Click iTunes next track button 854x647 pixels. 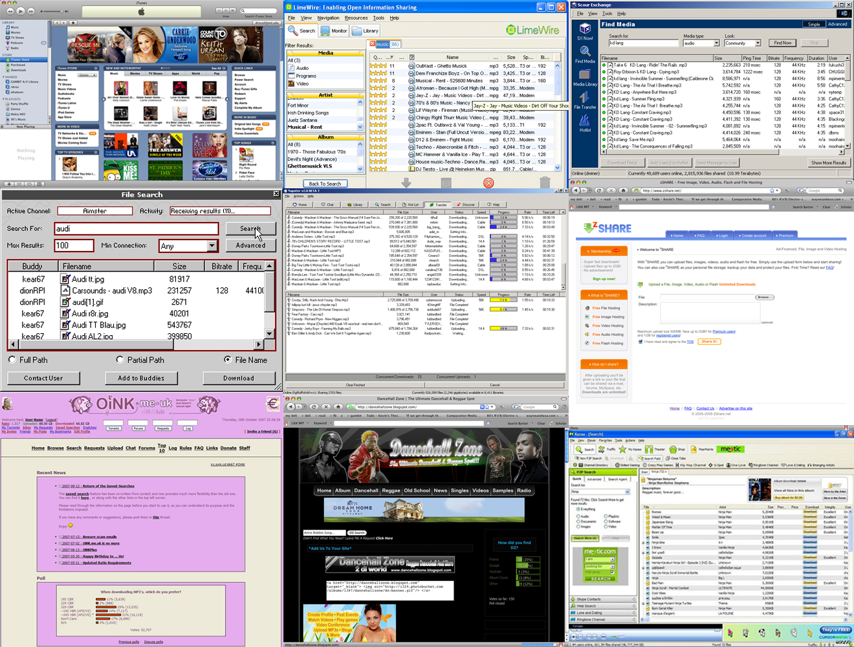(x=32, y=11)
